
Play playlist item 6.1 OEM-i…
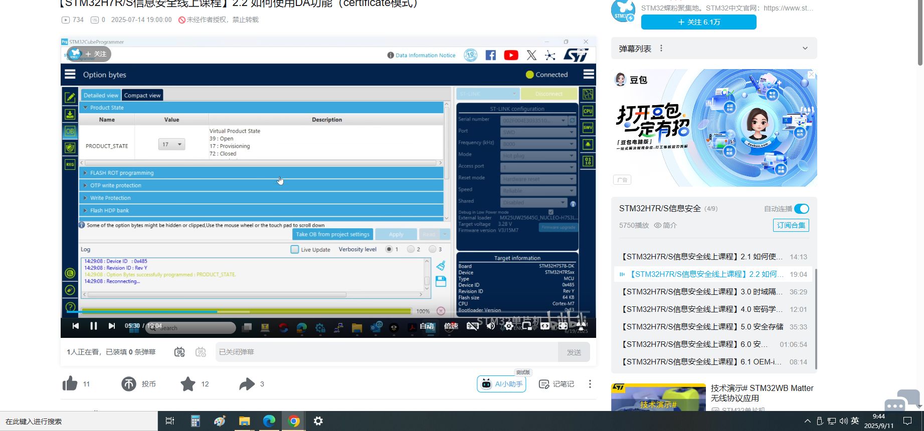(x=714, y=362)
